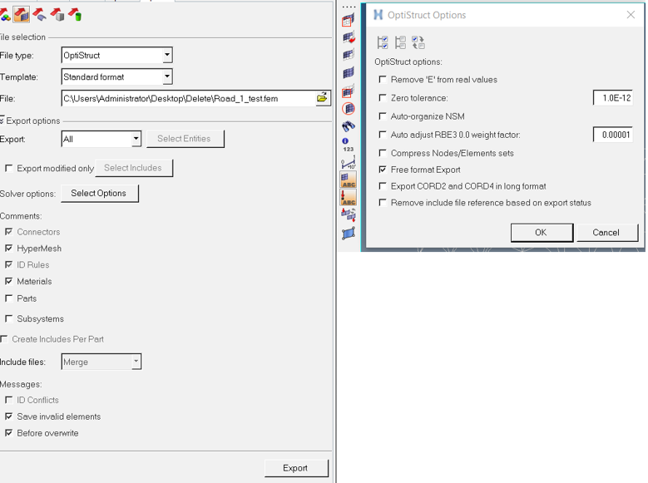Click the Select all checkboxes icon in OptiStruct Options
The height and width of the screenshot is (483, 648).
tap(383, 42)
